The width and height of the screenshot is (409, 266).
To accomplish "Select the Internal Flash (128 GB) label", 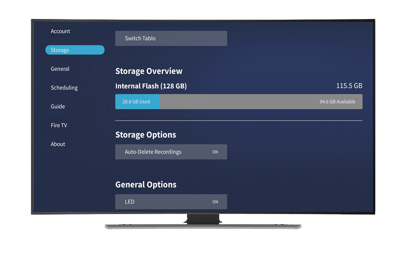I will pos(151,86).
